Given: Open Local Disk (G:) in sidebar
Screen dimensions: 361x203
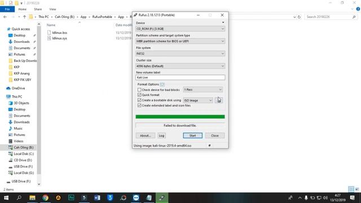Looking at the screenshot, I should [24, 173].
